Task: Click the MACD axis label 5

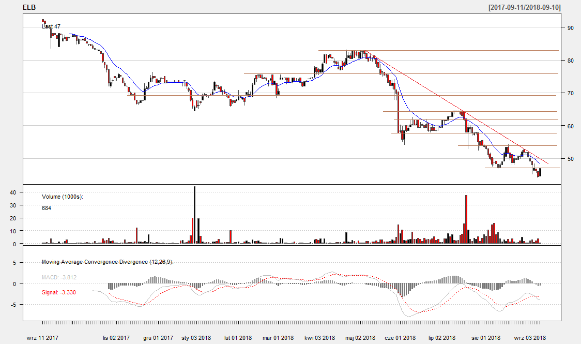Action: tap(15, 263)
